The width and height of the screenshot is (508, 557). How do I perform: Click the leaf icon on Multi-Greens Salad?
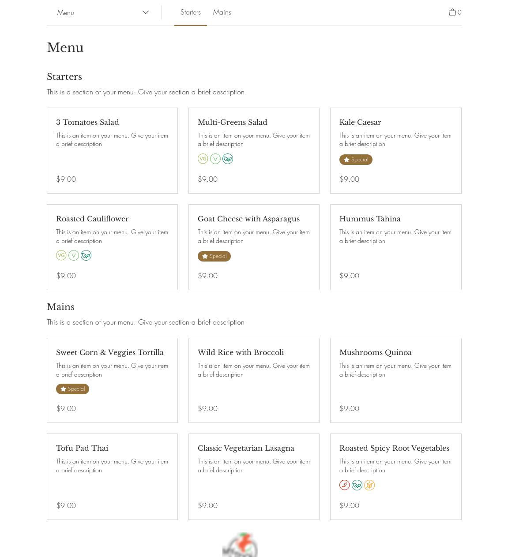(228, 159)
